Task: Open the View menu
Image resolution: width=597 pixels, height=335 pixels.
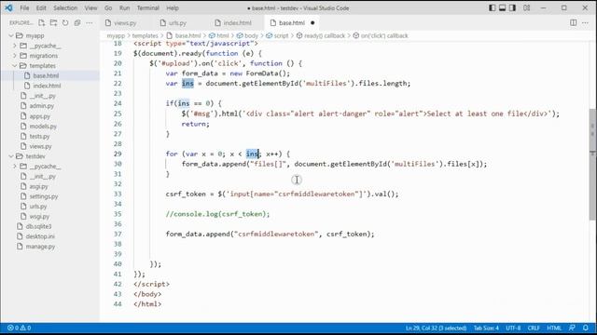Action: (x=90, y=8)
